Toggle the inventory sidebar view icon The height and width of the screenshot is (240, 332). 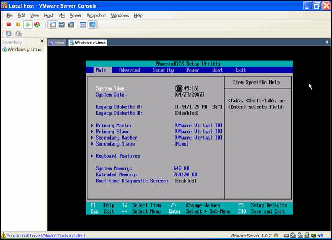[x=52, y=25]
